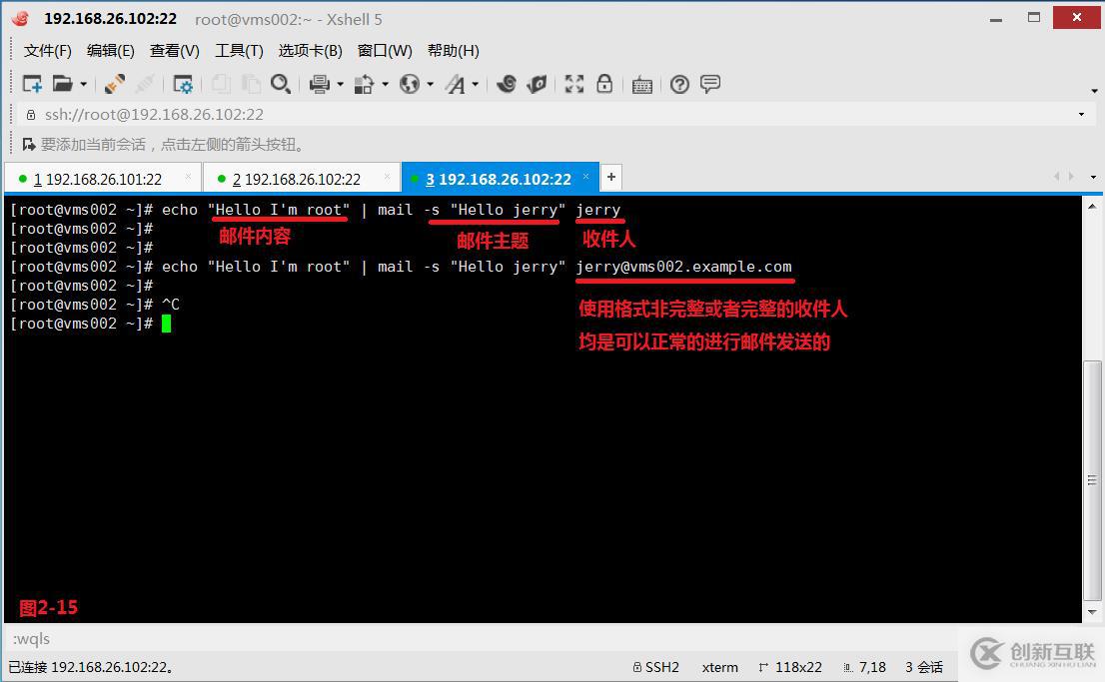The width and height of the screenshot is (1105, 682).
Task: Click the greyed-out Disconnect icon
Action: click(x=145, y=84)
